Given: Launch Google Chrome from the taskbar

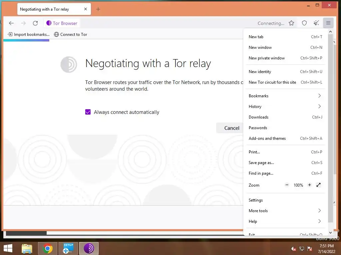Looking at the screenshot, I should (48, 248).
